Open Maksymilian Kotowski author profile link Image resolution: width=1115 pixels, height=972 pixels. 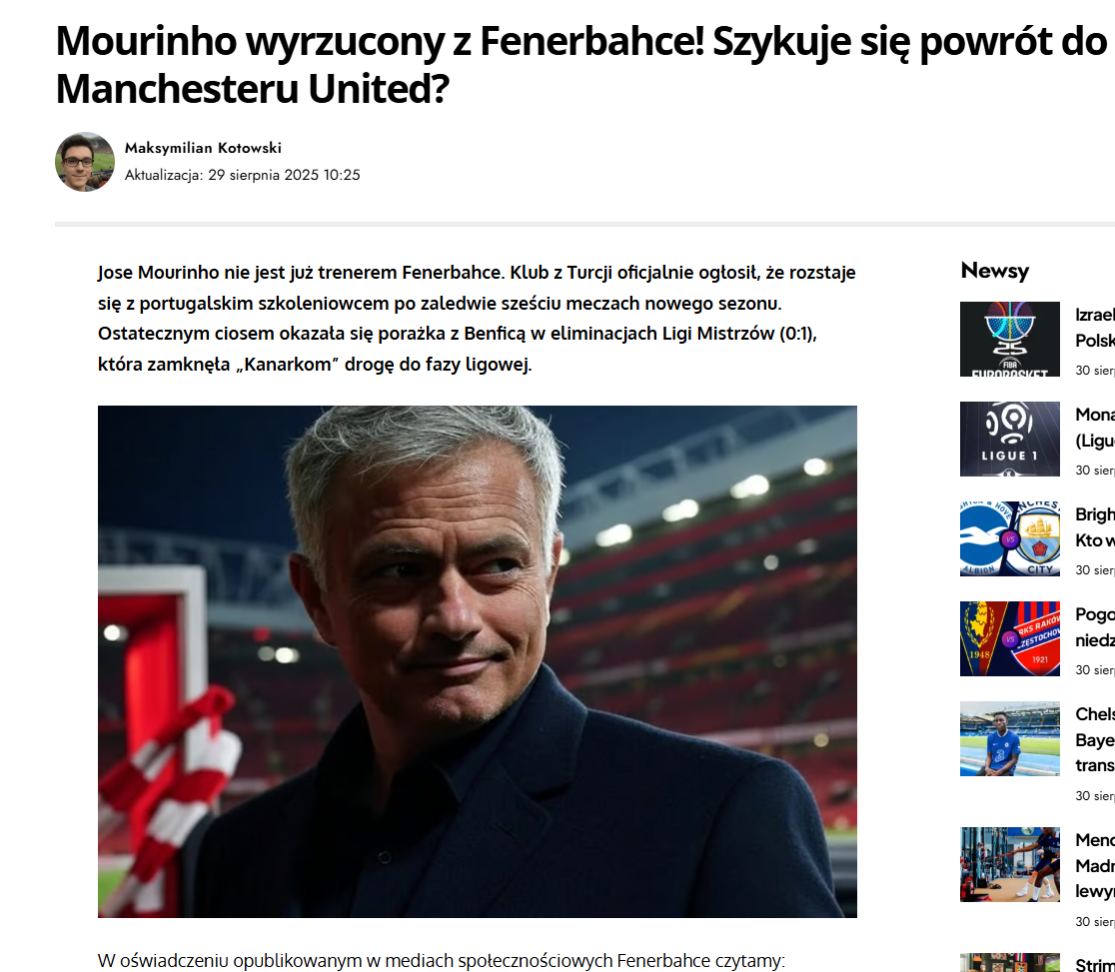point(204,148)
